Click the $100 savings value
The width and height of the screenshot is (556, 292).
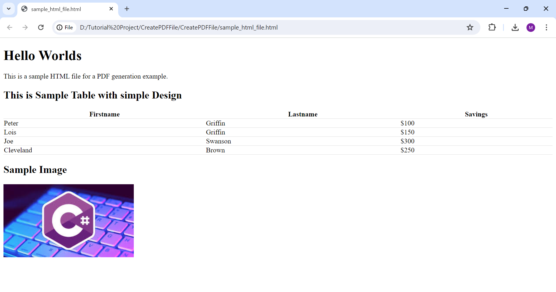(407, 123)
